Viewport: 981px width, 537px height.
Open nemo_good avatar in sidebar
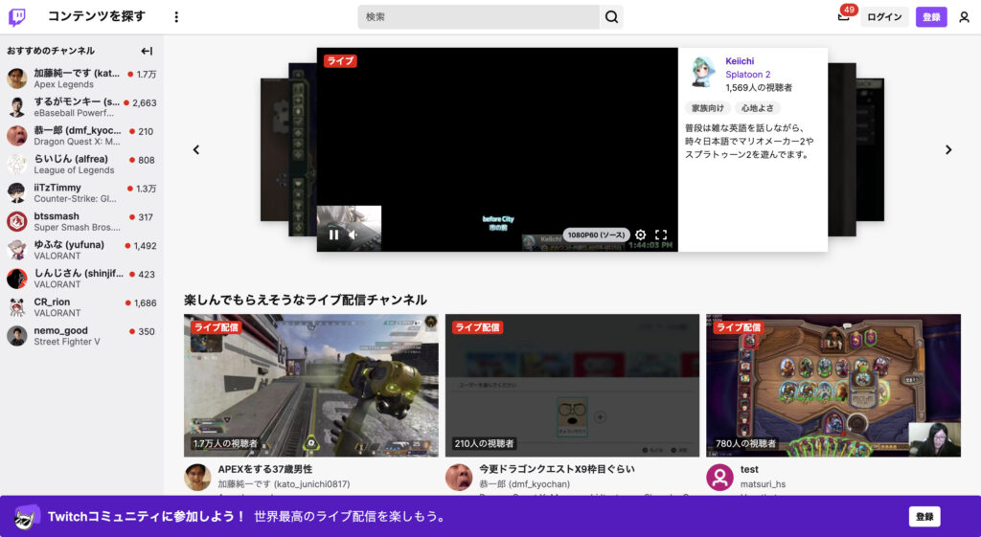(x=17, y=336)
